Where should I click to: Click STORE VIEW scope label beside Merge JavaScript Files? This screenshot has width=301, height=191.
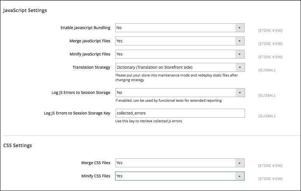tap(270, 44)
